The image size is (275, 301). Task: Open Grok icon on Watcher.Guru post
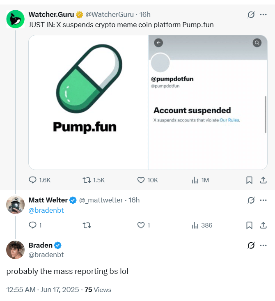coord(251,15)
